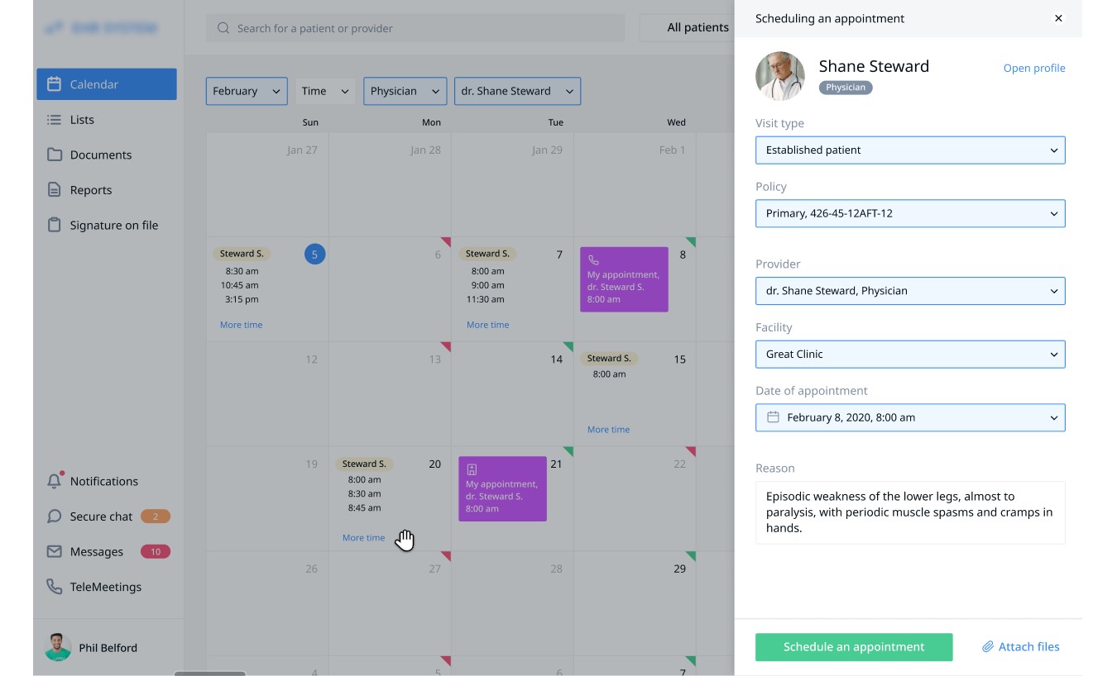Click the Notifications bell icon
1117x676 pixels.
click(x=55, y=481)
